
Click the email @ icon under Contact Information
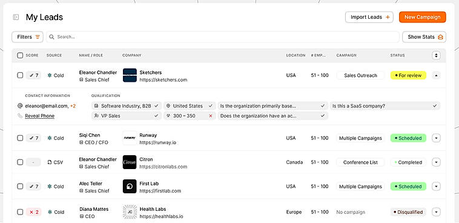pos(20,106)
